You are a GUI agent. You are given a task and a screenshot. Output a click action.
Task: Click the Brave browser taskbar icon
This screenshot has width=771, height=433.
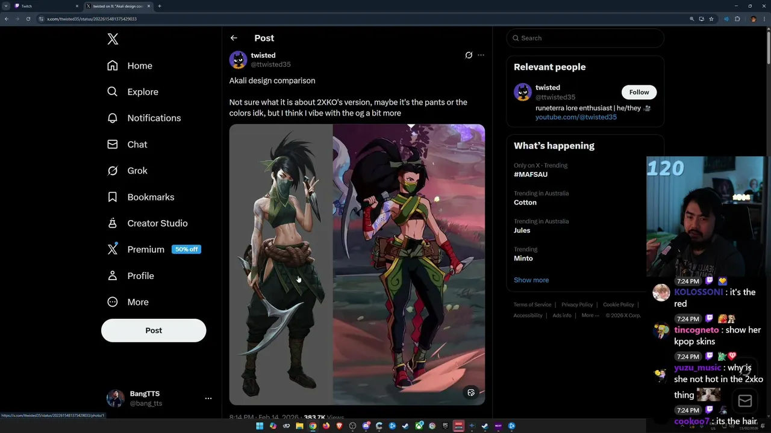[x=339, y=426]
